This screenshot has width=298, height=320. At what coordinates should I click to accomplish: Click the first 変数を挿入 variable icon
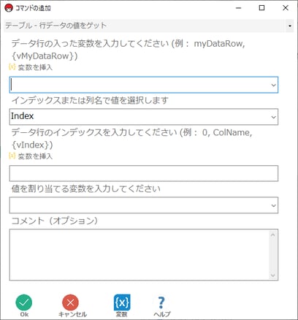pos(12,66)
